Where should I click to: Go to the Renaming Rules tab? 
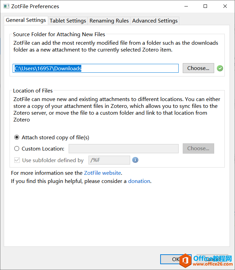[109, 21]
